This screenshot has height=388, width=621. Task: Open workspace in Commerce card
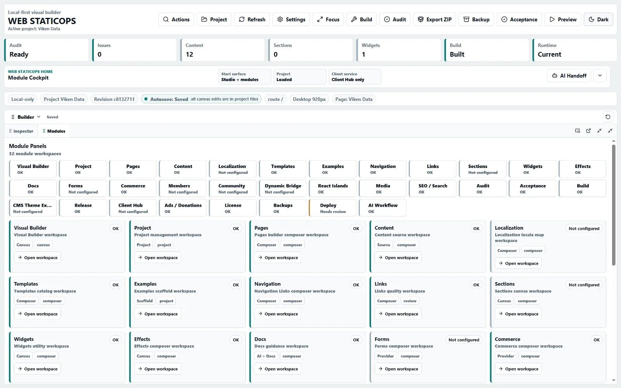[x=518, y=369]
